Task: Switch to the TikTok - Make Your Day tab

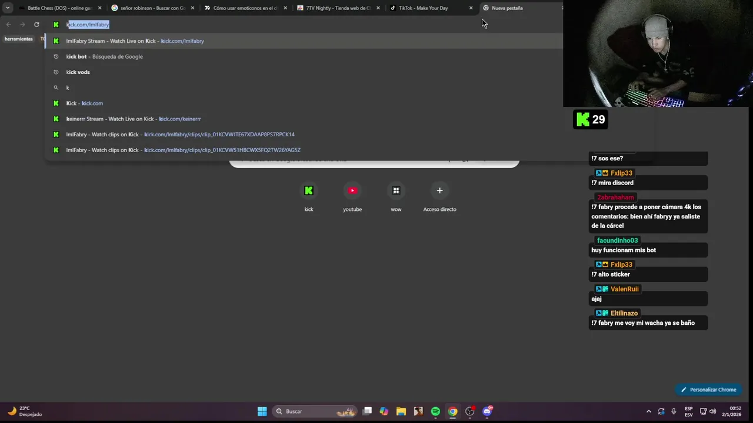Action: pos(431,8)
